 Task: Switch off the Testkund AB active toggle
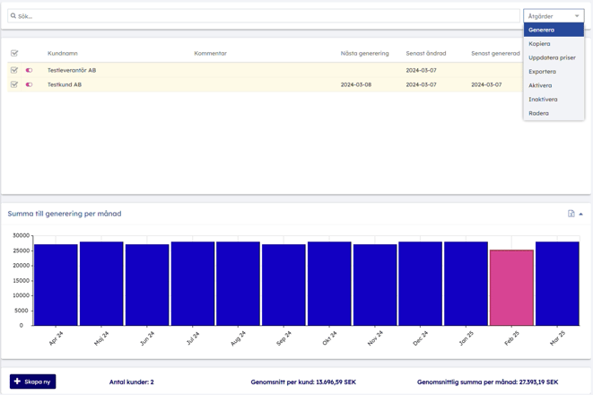click(29, 84)
